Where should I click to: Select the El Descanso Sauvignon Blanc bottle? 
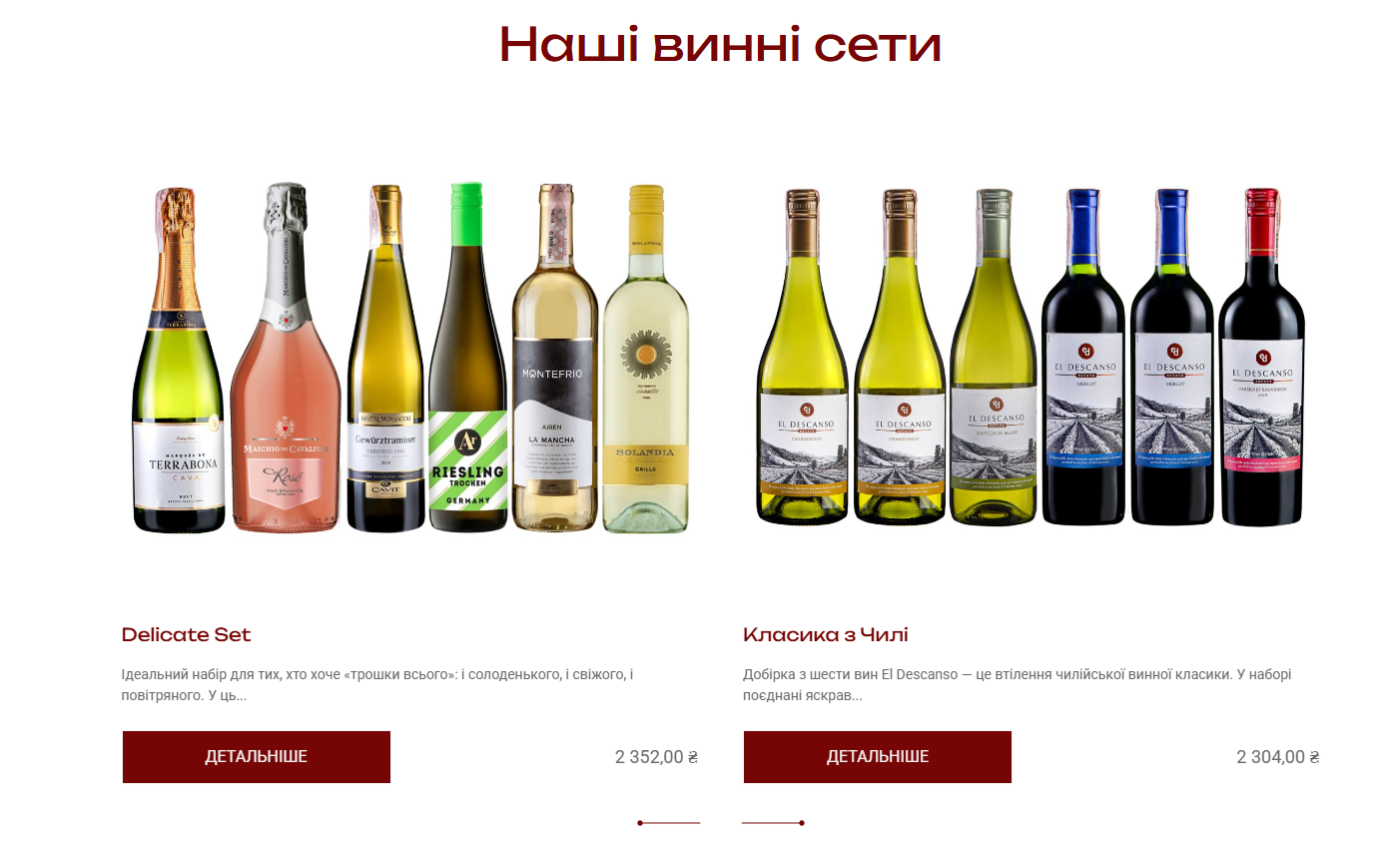(x=994, y=357)
